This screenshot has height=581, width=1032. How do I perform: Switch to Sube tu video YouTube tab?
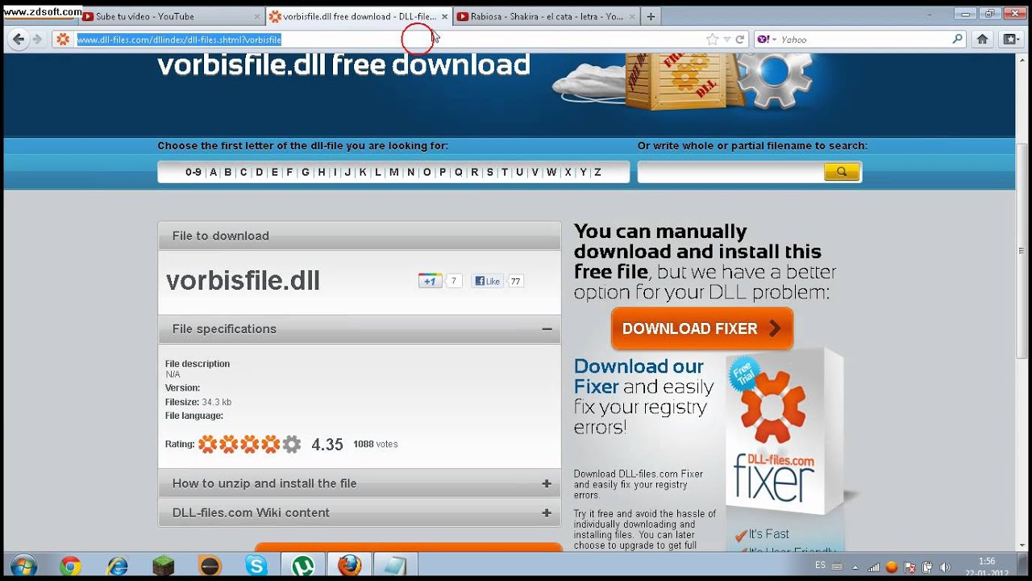(x=173, y=16)
